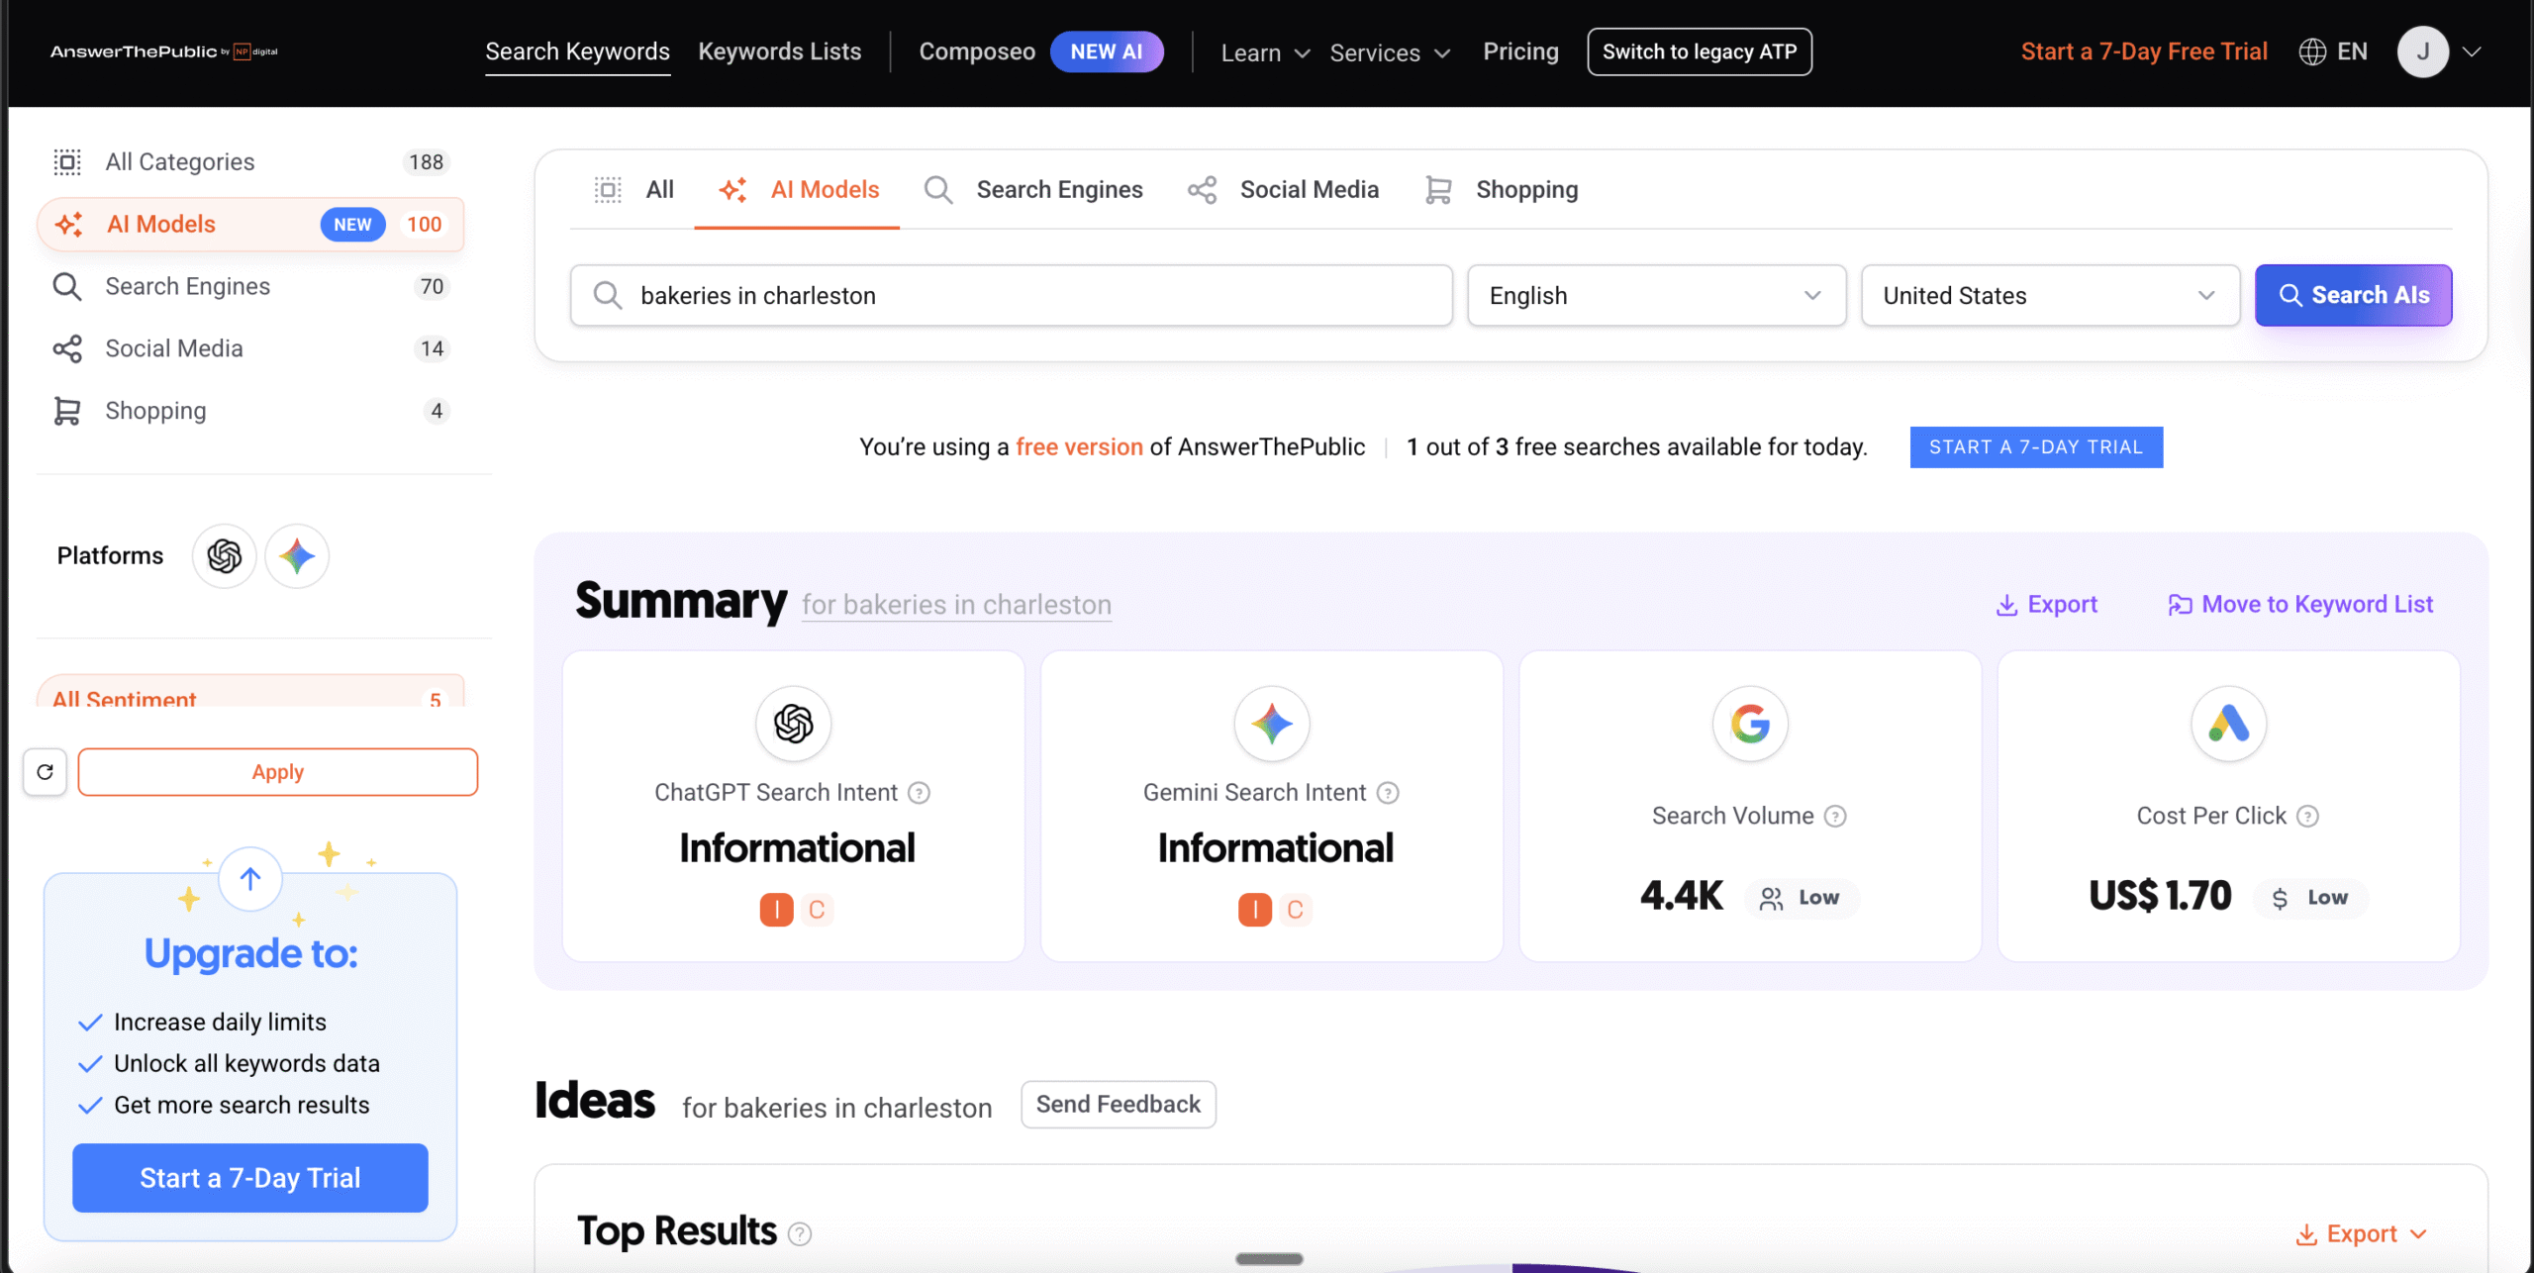Click the globe language icon

[x=2312, y=51]
